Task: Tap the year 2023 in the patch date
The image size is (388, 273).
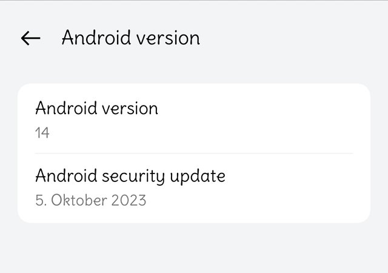Action: 129,200
